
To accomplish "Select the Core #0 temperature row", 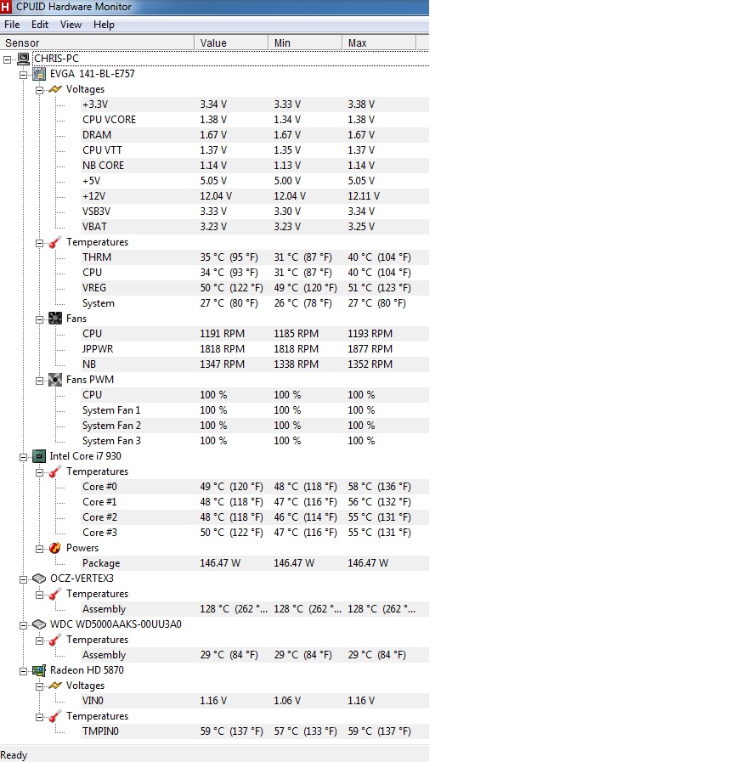I will (x=255, y=487).
